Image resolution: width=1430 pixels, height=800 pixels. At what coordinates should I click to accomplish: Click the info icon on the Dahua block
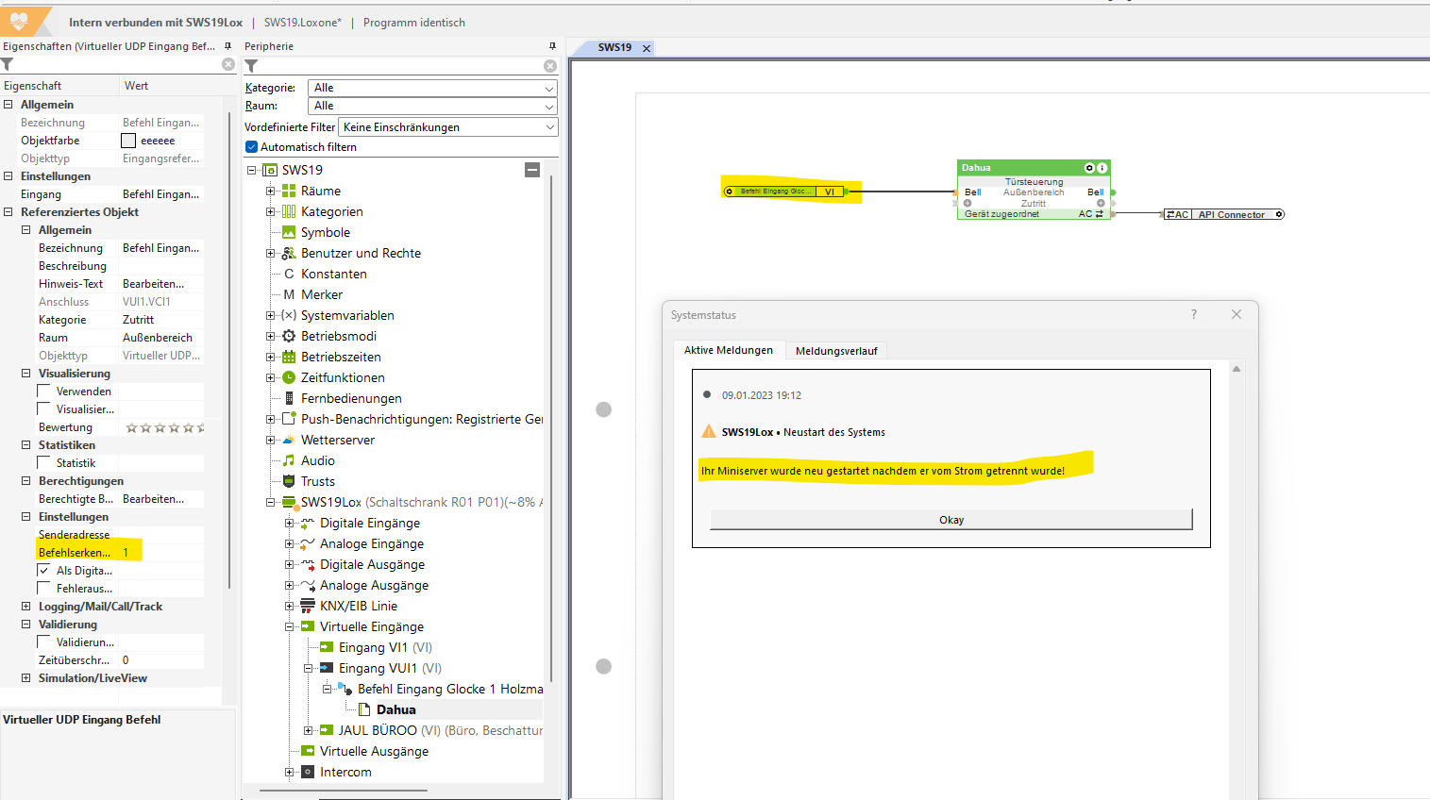point(1102,168)
